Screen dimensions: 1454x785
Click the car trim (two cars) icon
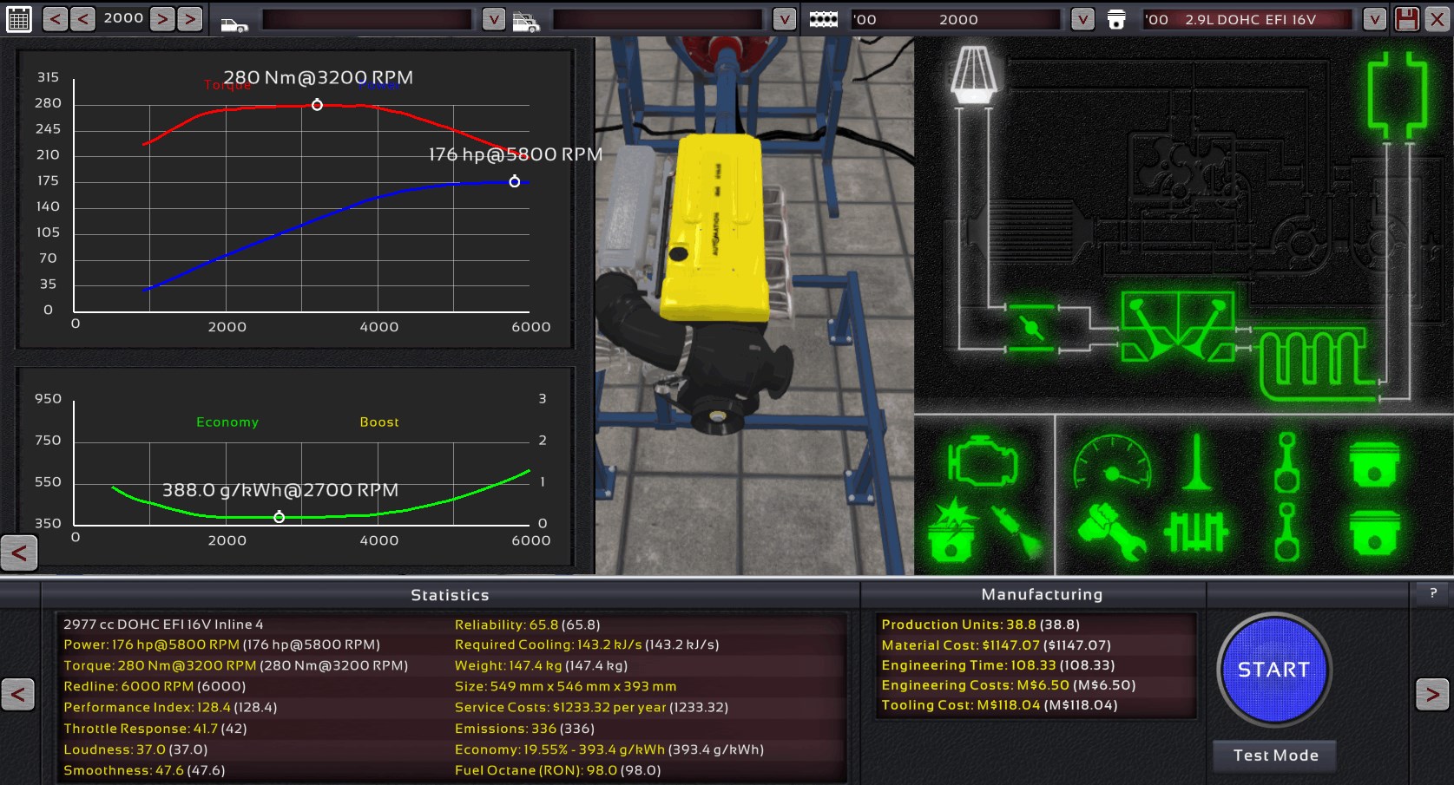525,22
